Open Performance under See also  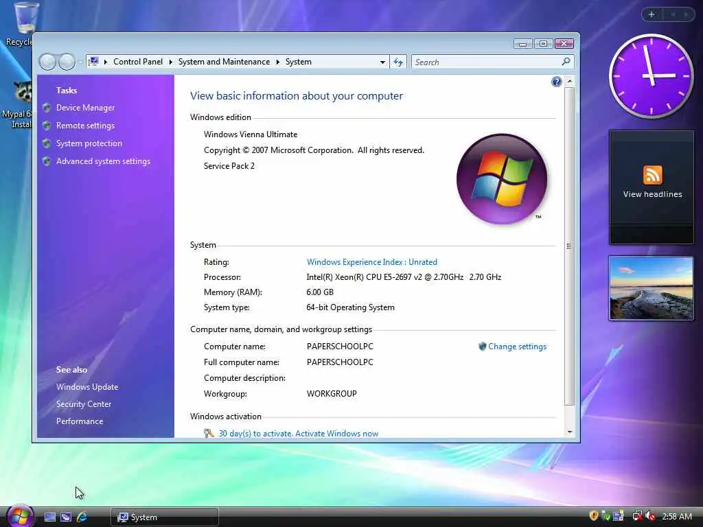coord(80,421)
